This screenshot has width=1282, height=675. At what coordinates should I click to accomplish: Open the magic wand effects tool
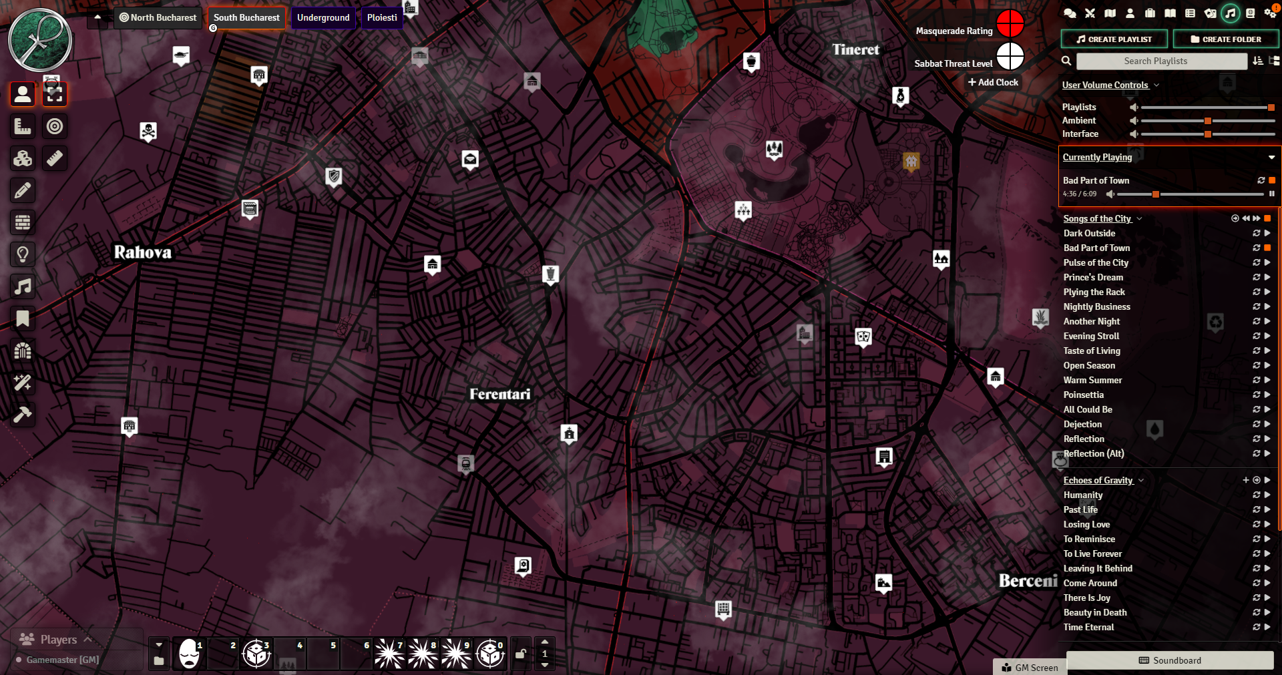pyautogui.click(x=23, y=383)
